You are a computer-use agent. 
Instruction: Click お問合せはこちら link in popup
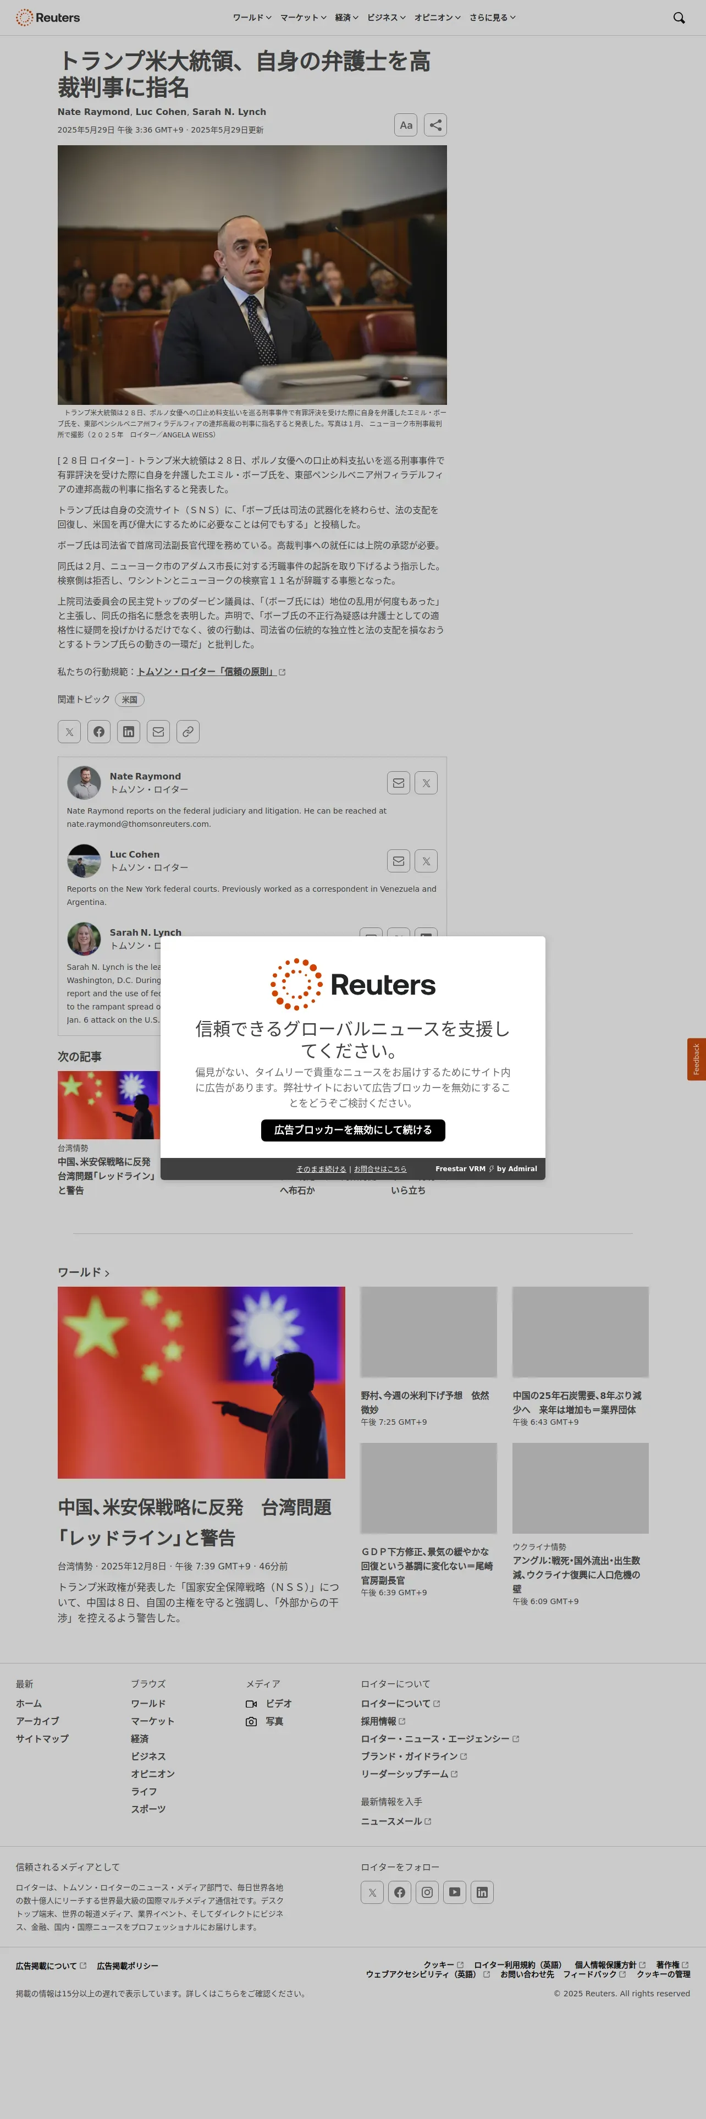[380, 1168]
